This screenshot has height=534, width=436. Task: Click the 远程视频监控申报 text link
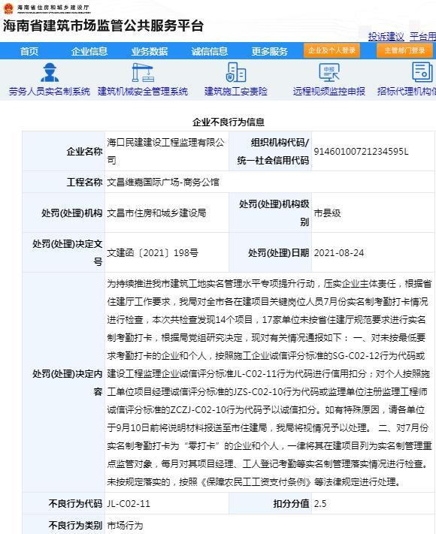(329, 92)
